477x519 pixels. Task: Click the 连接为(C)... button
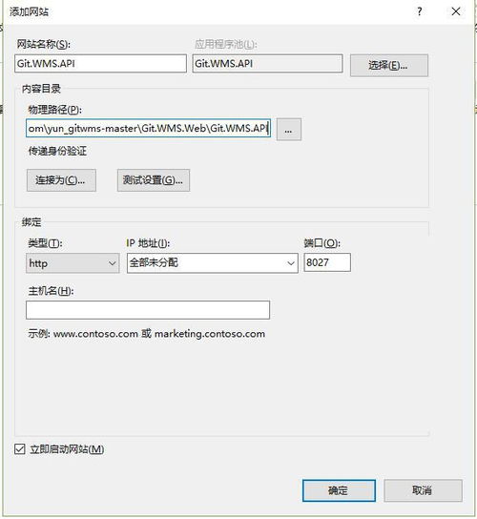(x=61, y=180)
